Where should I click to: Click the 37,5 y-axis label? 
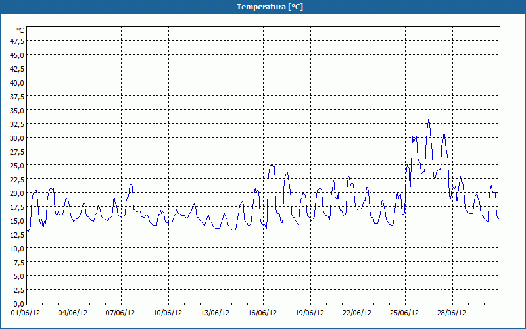pos(17,97)
